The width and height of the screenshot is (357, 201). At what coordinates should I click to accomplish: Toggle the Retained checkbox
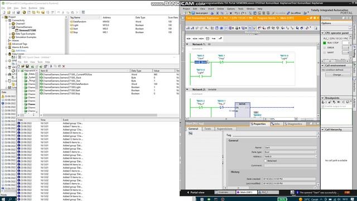tap(266, 161)
